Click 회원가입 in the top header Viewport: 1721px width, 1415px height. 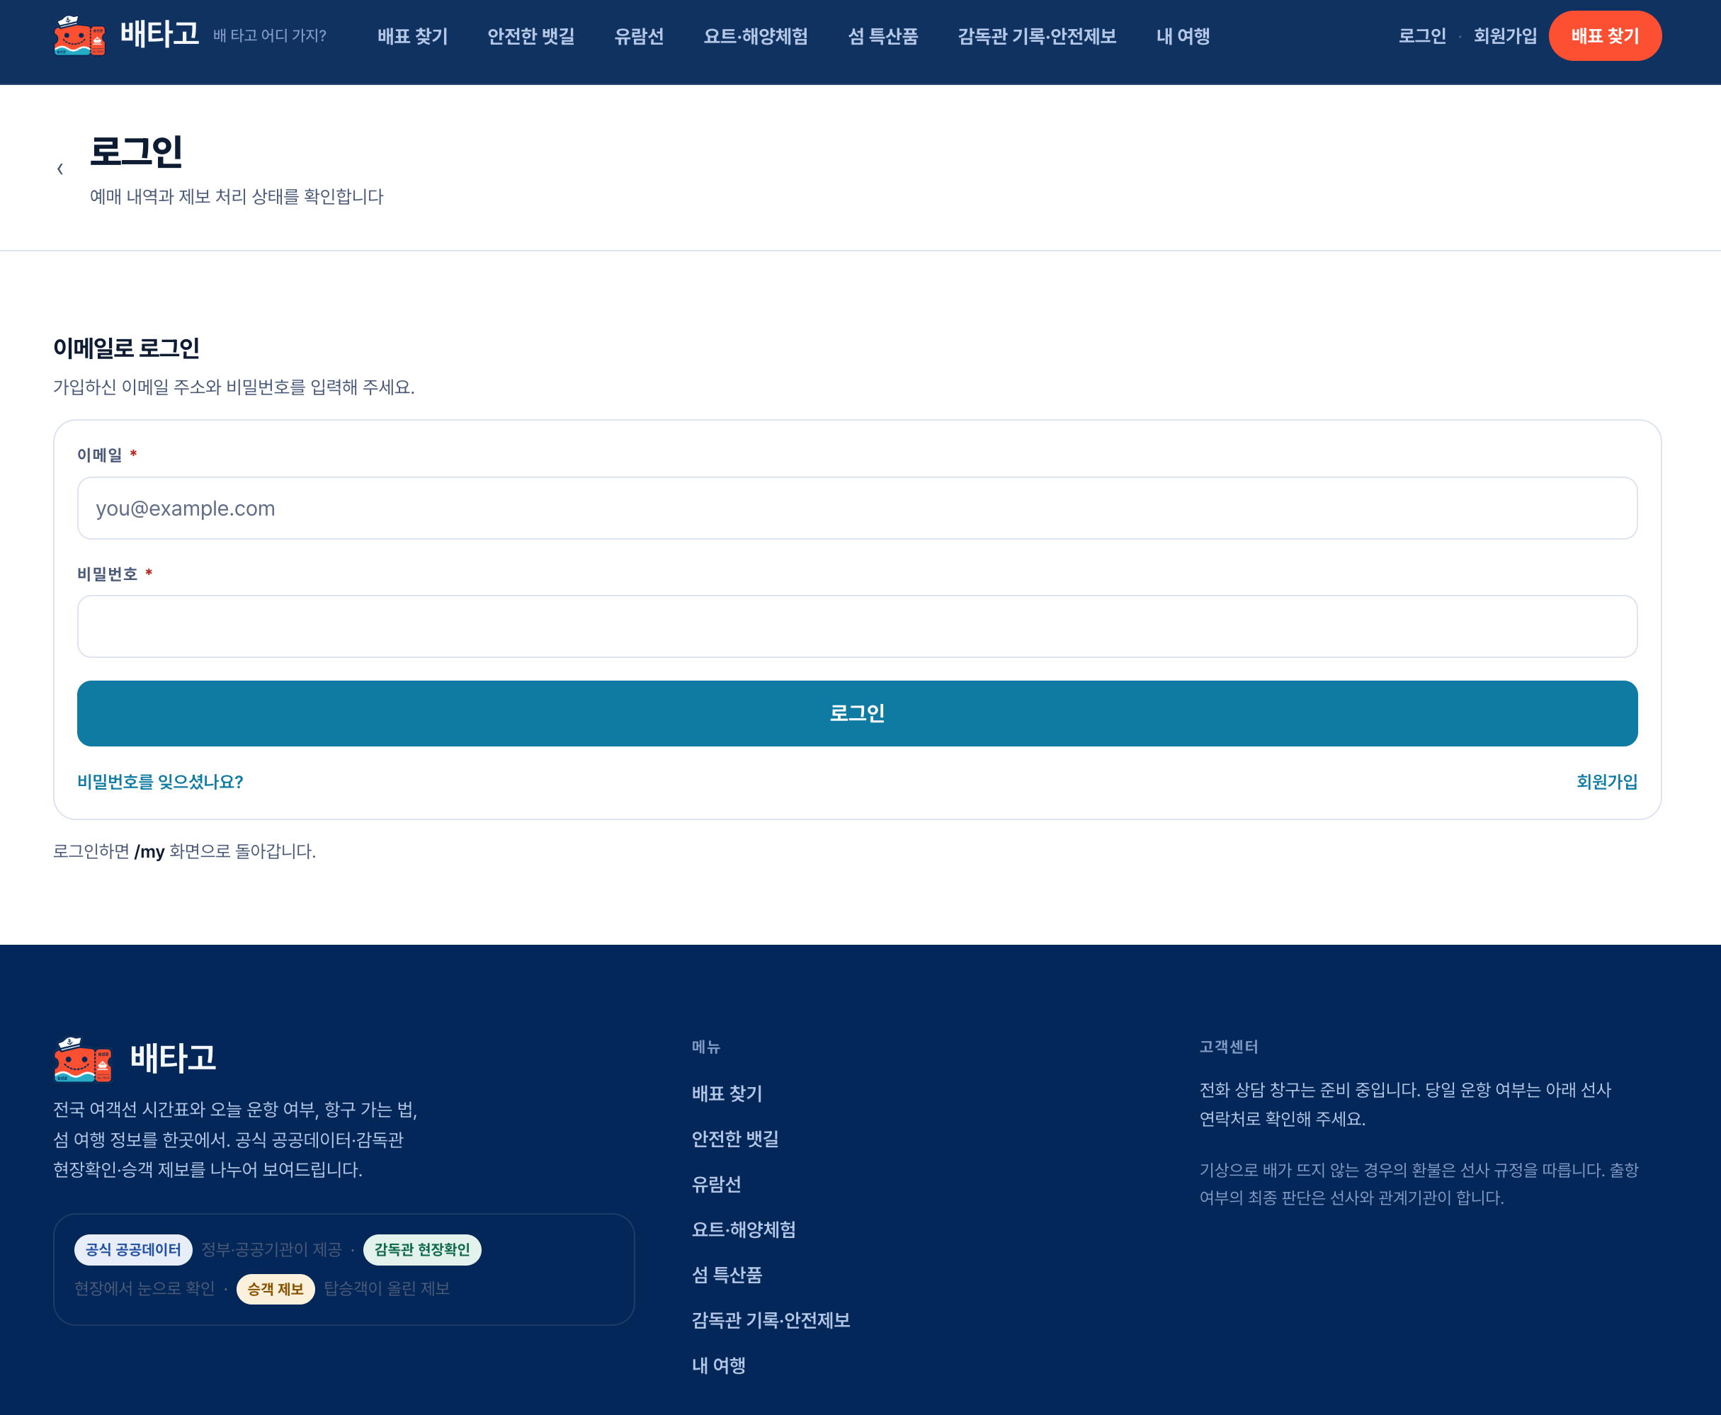click(x=1505, y=36)
